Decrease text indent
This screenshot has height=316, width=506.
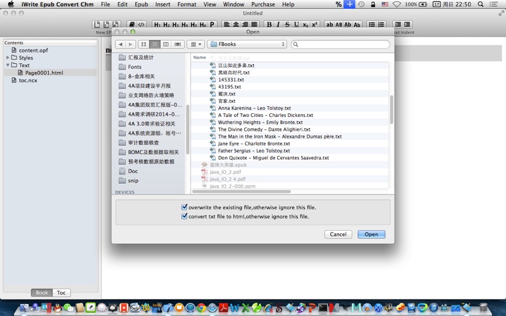398,25
